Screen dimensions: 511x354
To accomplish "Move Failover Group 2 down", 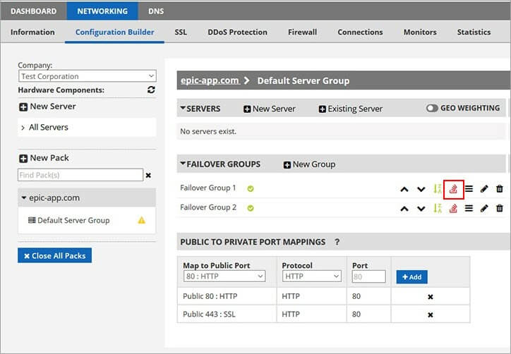I will click(x=421, y=208).
